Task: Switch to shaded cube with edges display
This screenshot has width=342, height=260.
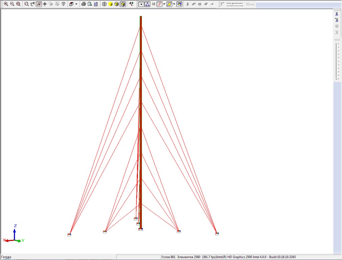Action: tap(116, 4)
